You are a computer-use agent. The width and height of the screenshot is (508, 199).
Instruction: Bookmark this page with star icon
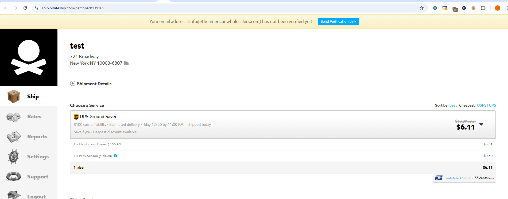pos(422,8)
